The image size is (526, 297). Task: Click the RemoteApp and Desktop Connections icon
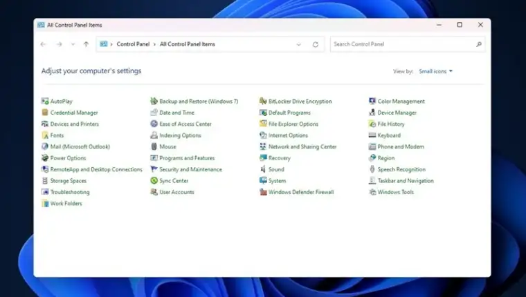tap(45, 169)
